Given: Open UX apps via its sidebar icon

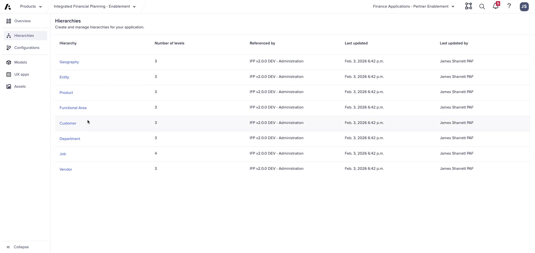Looking at the screenshot, I should click(x=8, y=74).
